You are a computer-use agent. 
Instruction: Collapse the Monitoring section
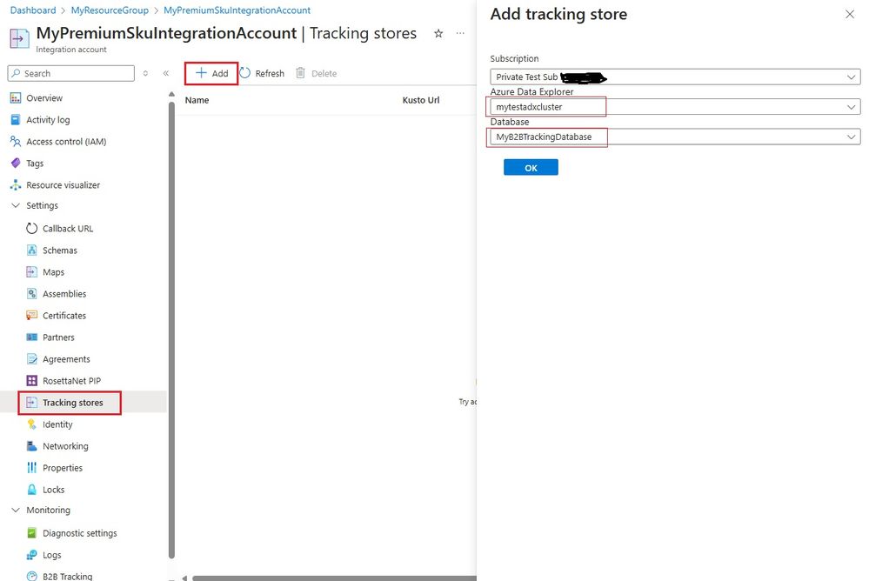16,510
